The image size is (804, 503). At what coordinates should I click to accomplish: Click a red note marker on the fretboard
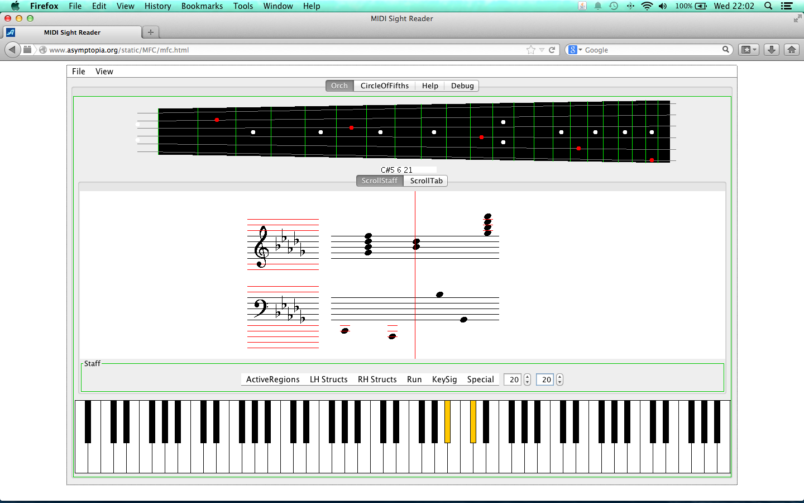216,120
